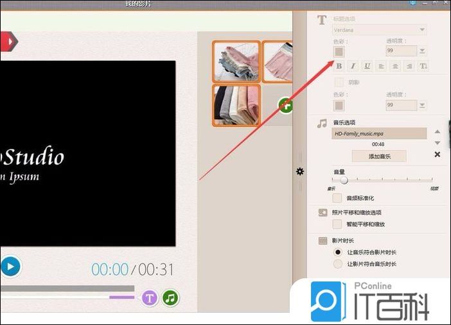Click the text size icon

click(x=423, y=66)
